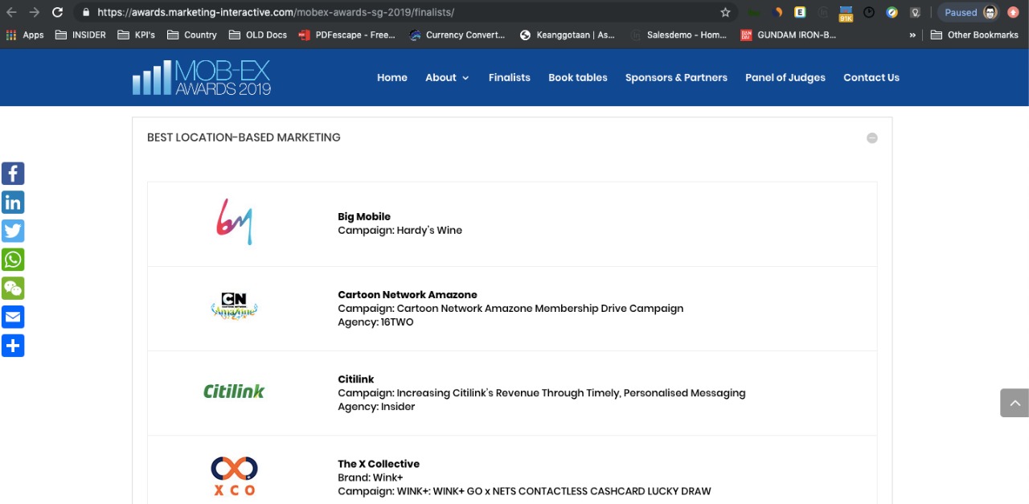Share via WhatsApp icon

pos(13,260)
